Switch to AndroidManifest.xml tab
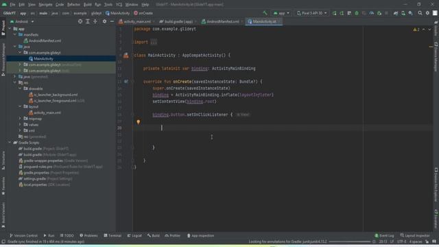 222,21
